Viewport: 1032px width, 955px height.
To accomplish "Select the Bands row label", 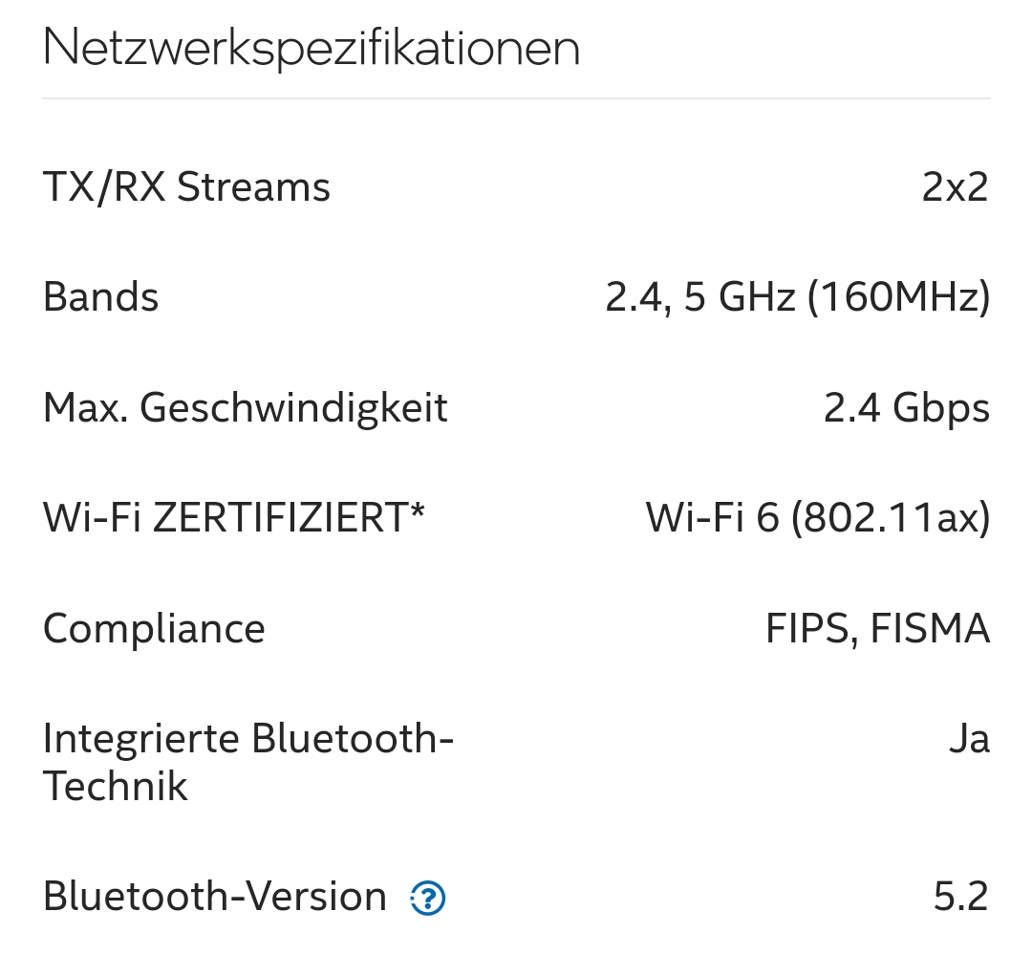I will 101,297.
